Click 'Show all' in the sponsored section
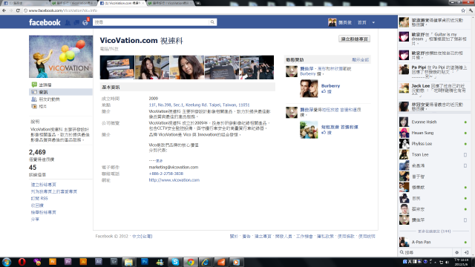Image resolution: width=475 pixels, height=267 pixels. point(360,60)
